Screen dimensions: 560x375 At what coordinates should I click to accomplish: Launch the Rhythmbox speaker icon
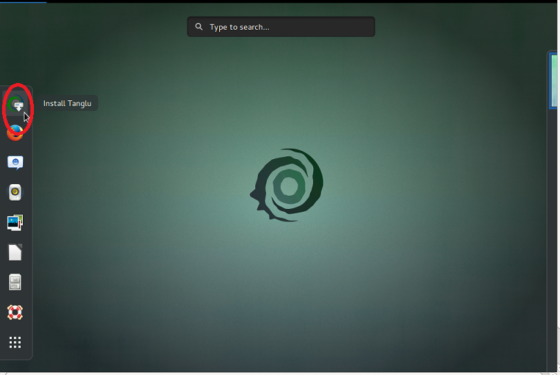(15, 192)
